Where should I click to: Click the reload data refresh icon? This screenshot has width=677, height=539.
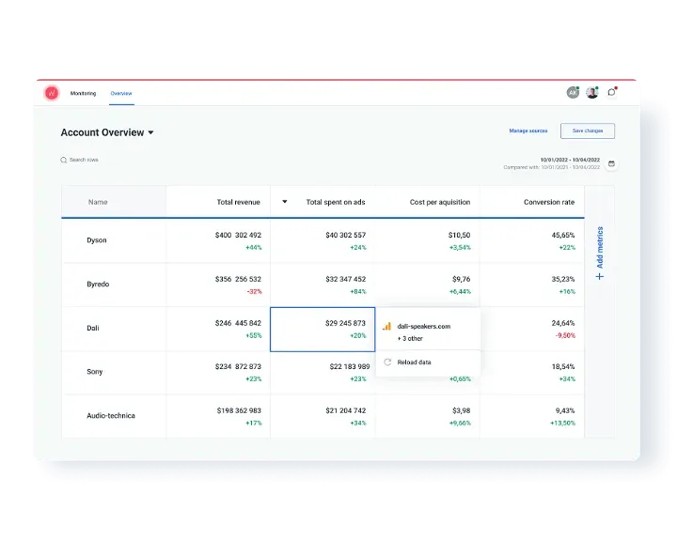[x=387, y=362]
